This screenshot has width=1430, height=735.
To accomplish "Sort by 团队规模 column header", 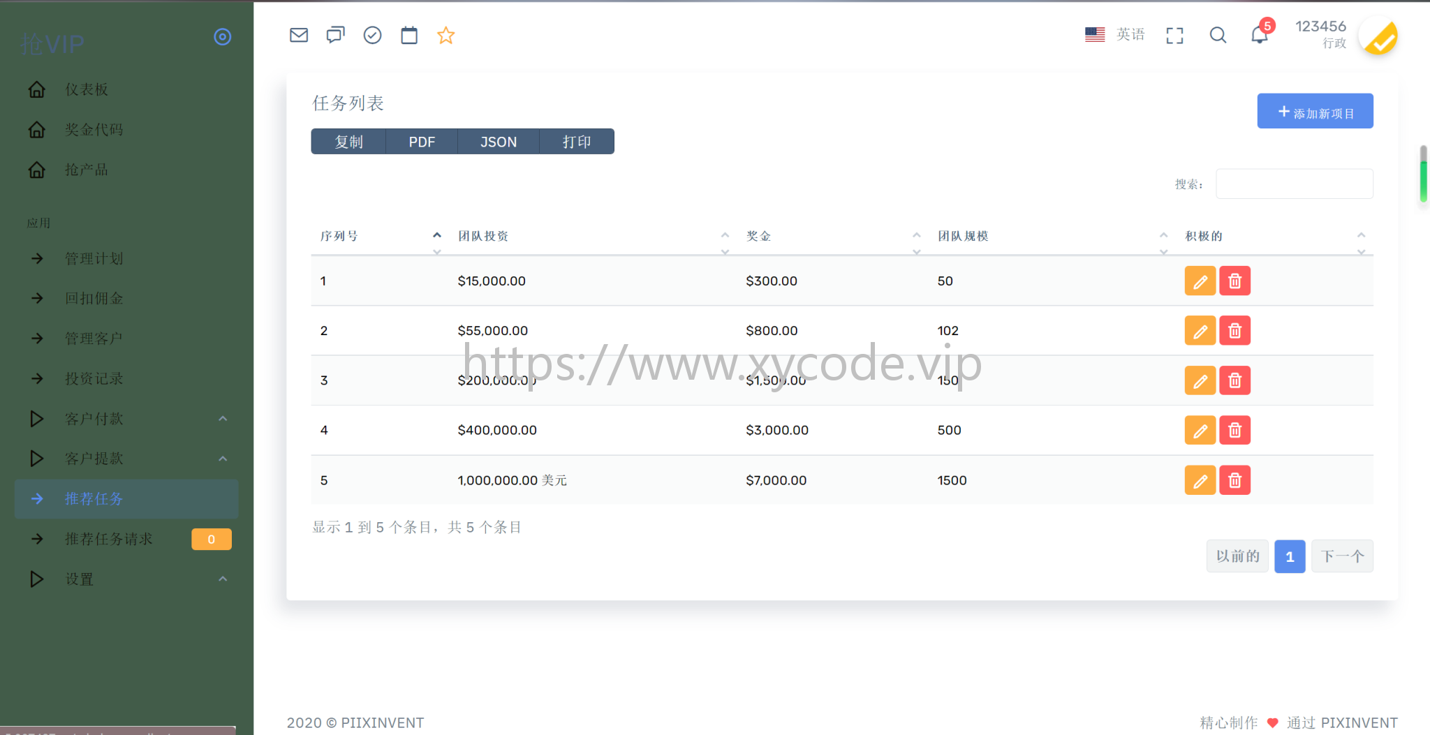I will pos(1052,237).
